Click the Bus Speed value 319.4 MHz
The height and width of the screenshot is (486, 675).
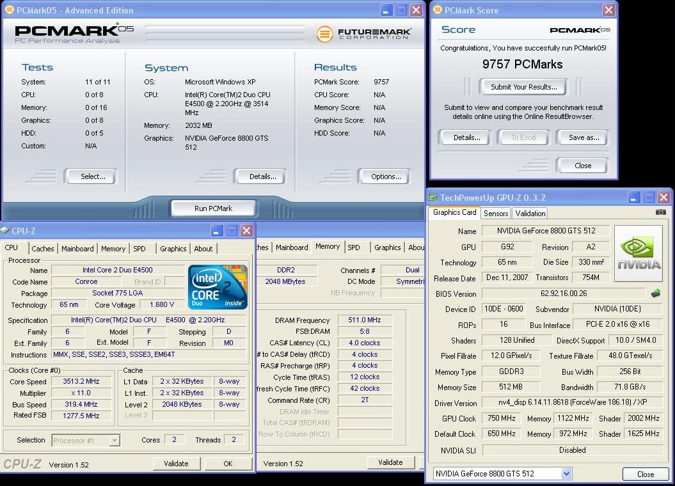coord(81,404)
